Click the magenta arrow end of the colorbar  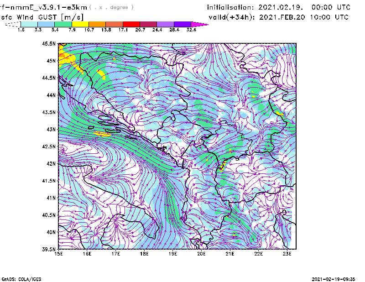click(199, 24)
